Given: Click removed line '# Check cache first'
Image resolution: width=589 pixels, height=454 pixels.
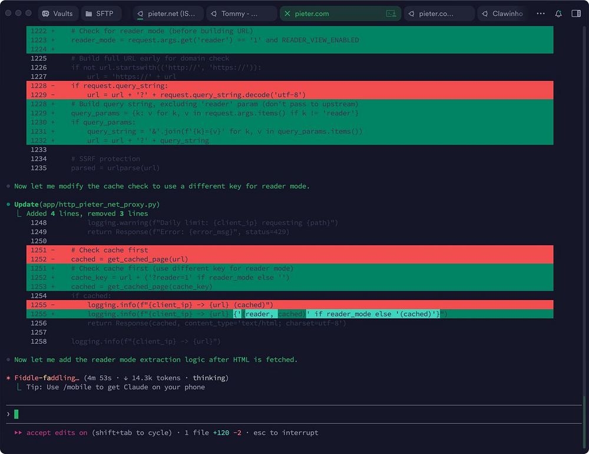Looking at the screenshot, I should (290, 250).
